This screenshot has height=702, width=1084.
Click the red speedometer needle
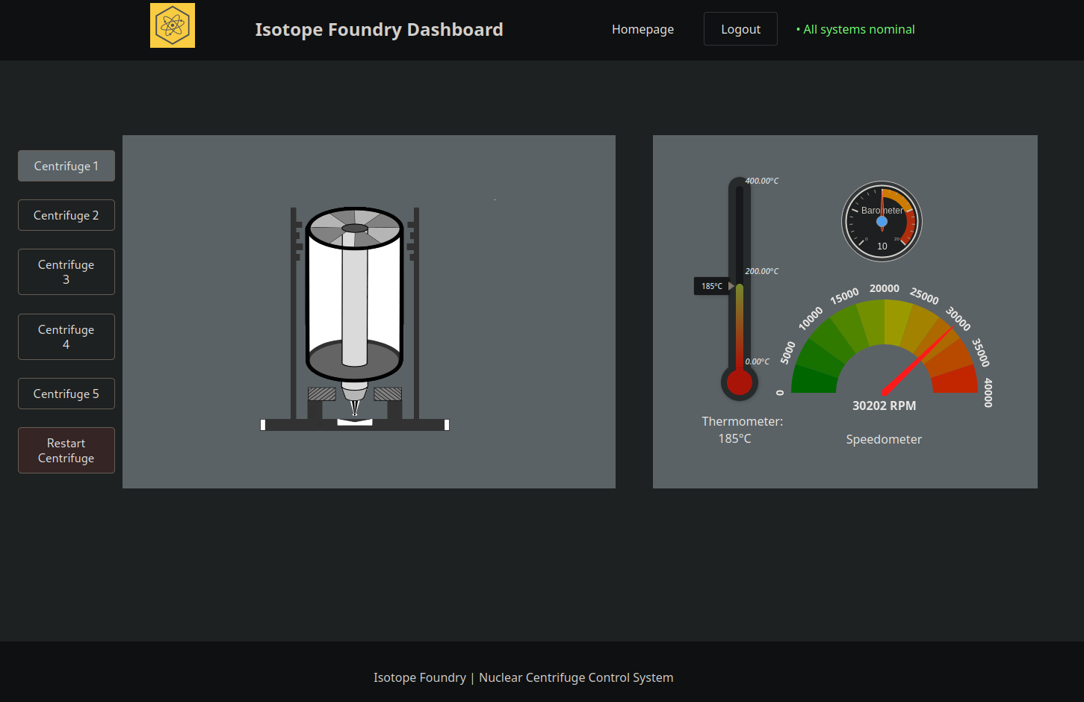point(917,361)
